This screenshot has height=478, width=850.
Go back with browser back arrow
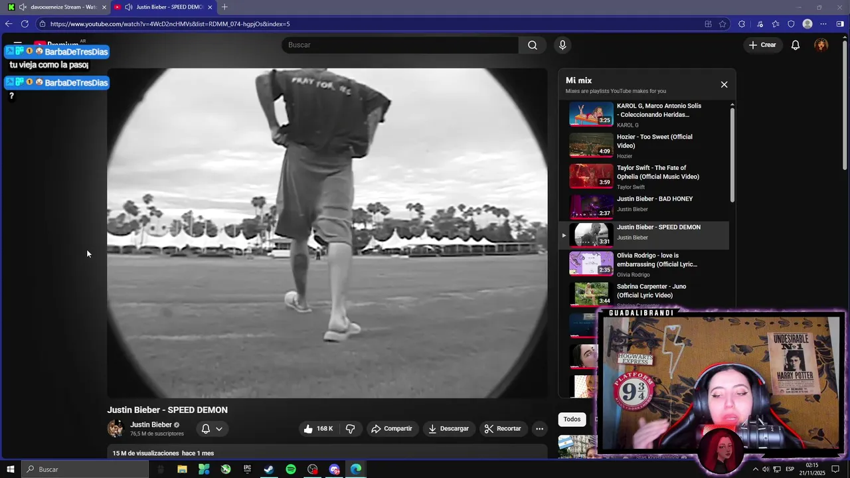[9, 24]
